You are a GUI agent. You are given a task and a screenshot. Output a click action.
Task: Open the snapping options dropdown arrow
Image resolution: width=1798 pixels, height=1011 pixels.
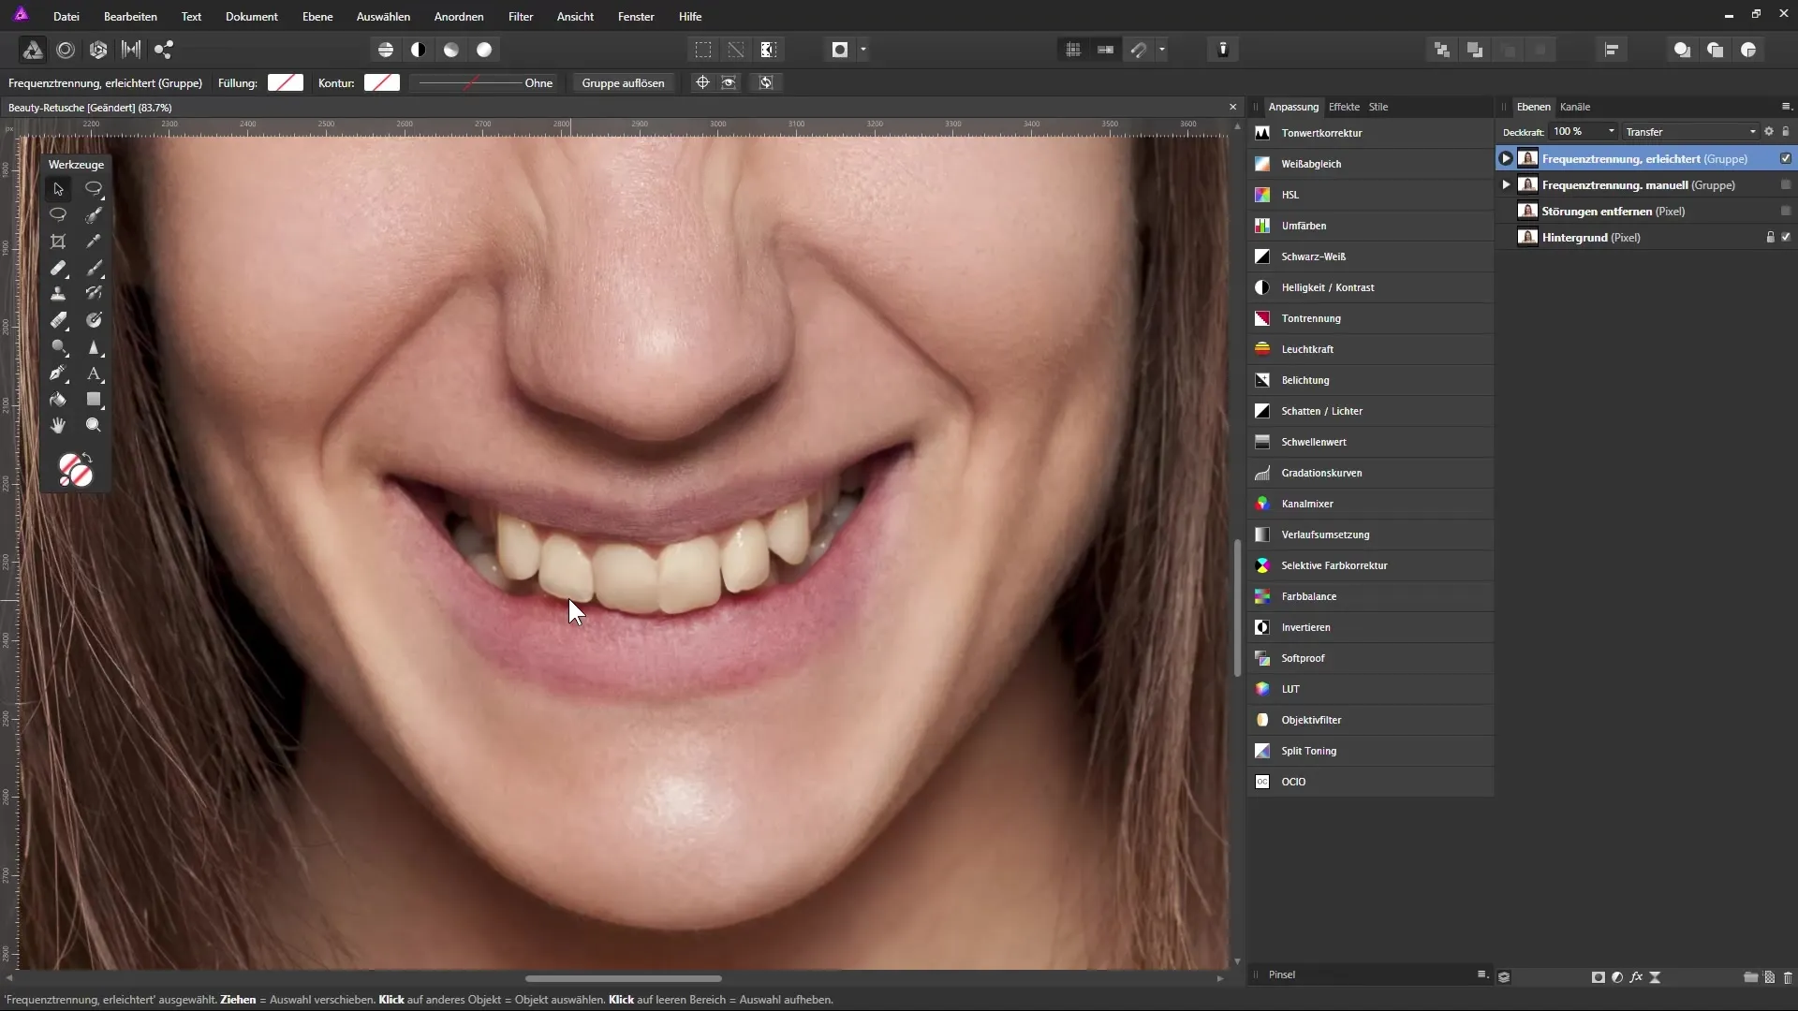point(1162,50)
